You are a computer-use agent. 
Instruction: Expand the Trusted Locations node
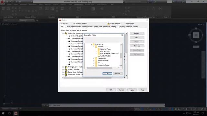pos(63,70)
